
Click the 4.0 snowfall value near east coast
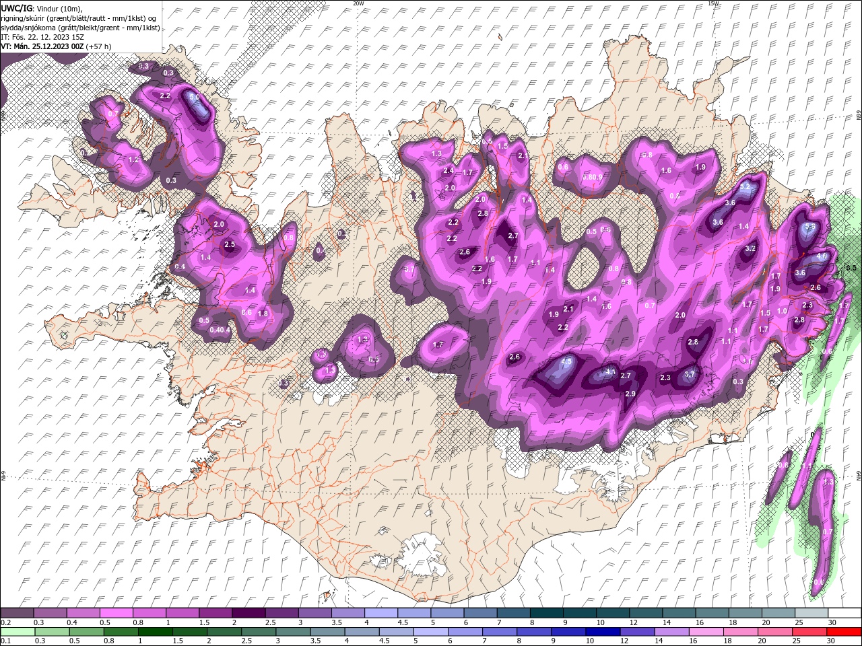click(x=822, y=256)
